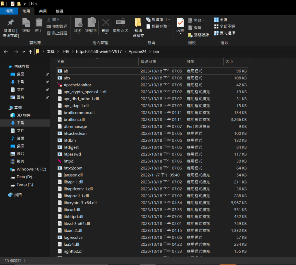Click Select None (全部不選)
The height and width of the screenshot is (265, 296).
coord(224,26)
